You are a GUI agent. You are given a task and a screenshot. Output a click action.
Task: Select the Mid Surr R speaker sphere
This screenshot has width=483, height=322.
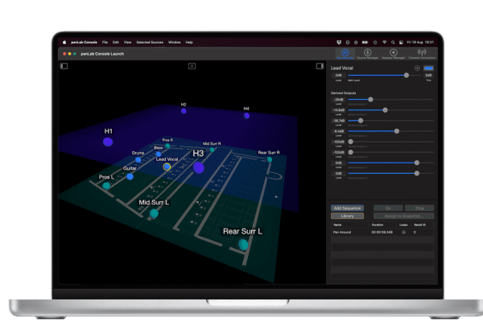pyautogui.click(x=212, y=150)
